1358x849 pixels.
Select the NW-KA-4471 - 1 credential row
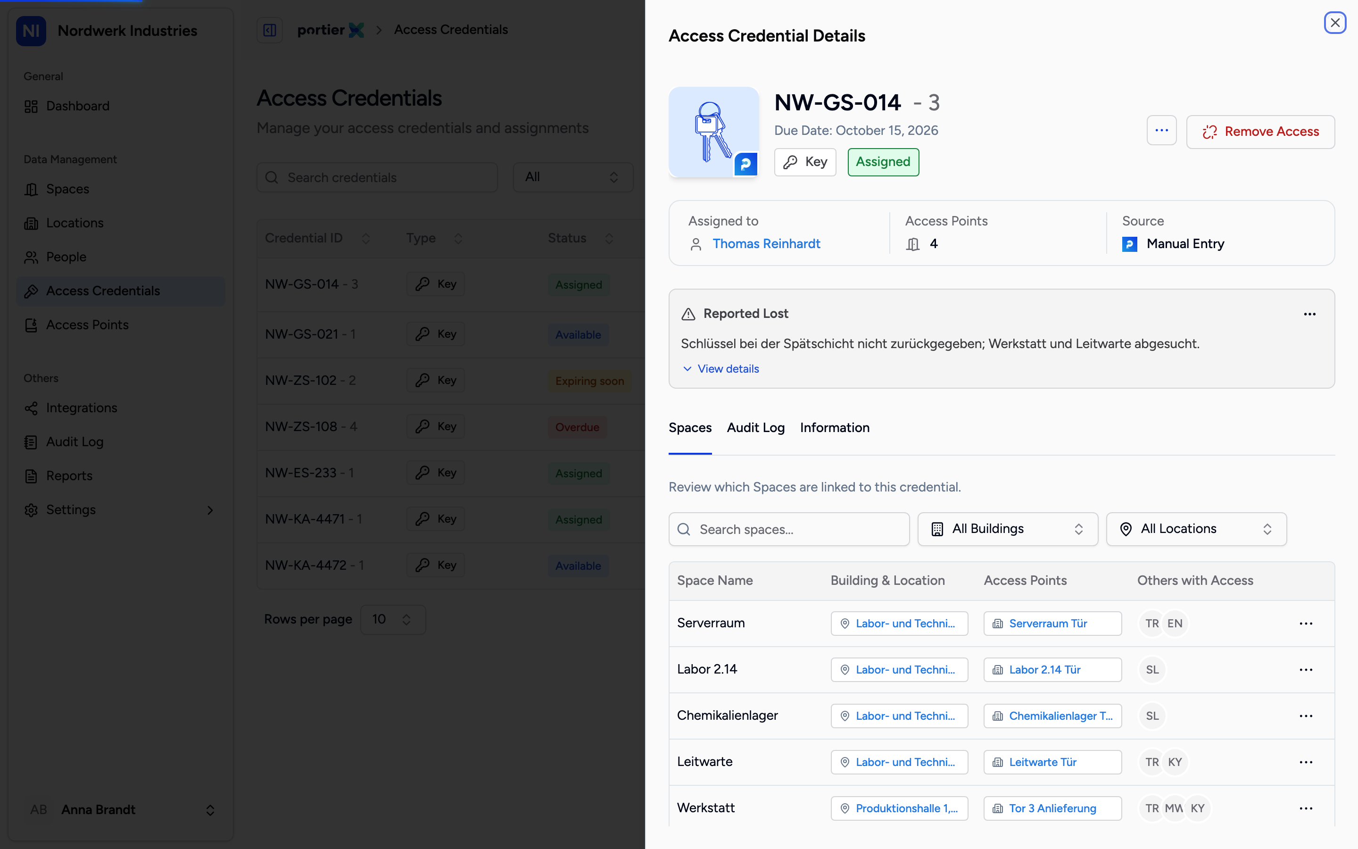[451, 519]
